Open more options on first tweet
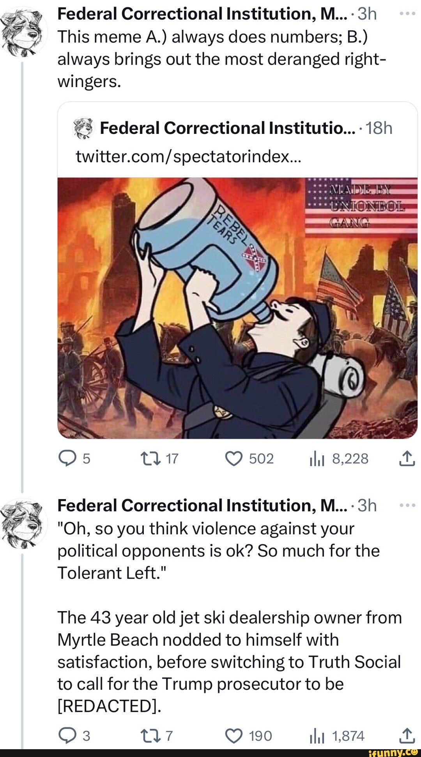The image size is (421, 757). 408,14
